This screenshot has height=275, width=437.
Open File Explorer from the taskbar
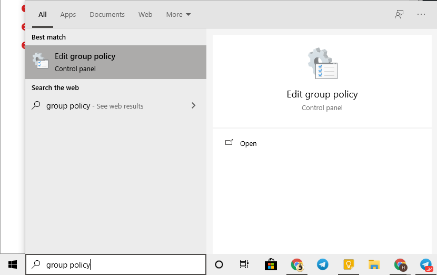pyautogui.click(x=374, y=264)
